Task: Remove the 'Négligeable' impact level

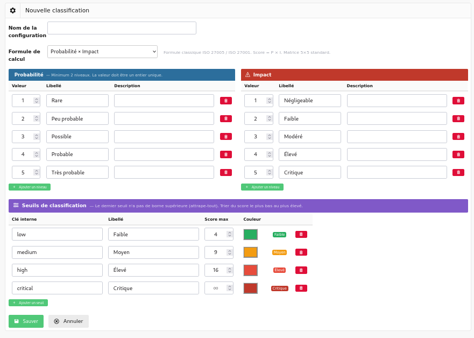Action: tap(458, 101)
